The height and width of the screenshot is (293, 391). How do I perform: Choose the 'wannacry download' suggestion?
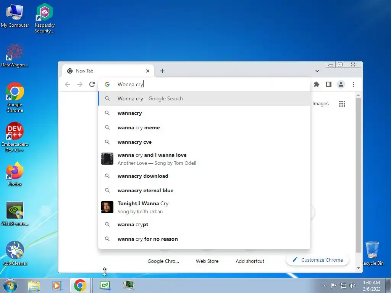205,176
